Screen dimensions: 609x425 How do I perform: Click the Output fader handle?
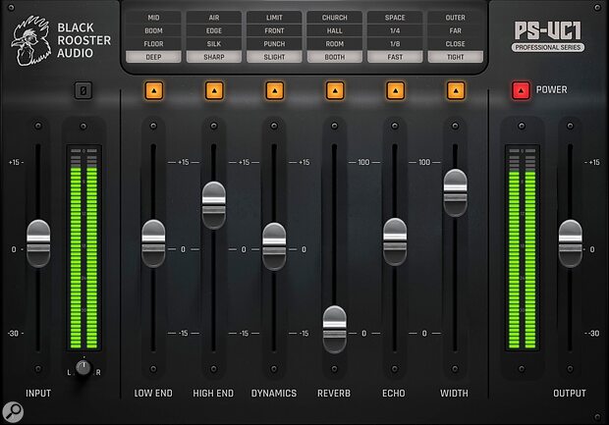(x=570, y=243)
